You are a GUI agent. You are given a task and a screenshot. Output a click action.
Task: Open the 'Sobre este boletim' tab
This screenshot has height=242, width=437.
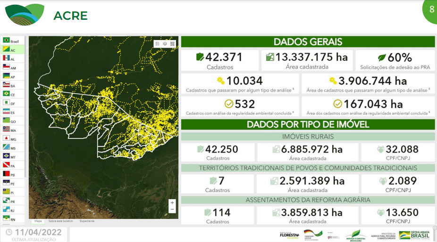pos(60,221)
